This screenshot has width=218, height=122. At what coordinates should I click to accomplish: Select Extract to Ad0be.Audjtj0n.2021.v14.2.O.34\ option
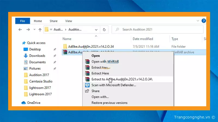(x=122, y=79)
